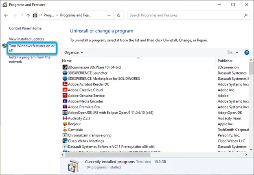
Task: Click the horizontal scrollbar right arrow
Action: 246,154
